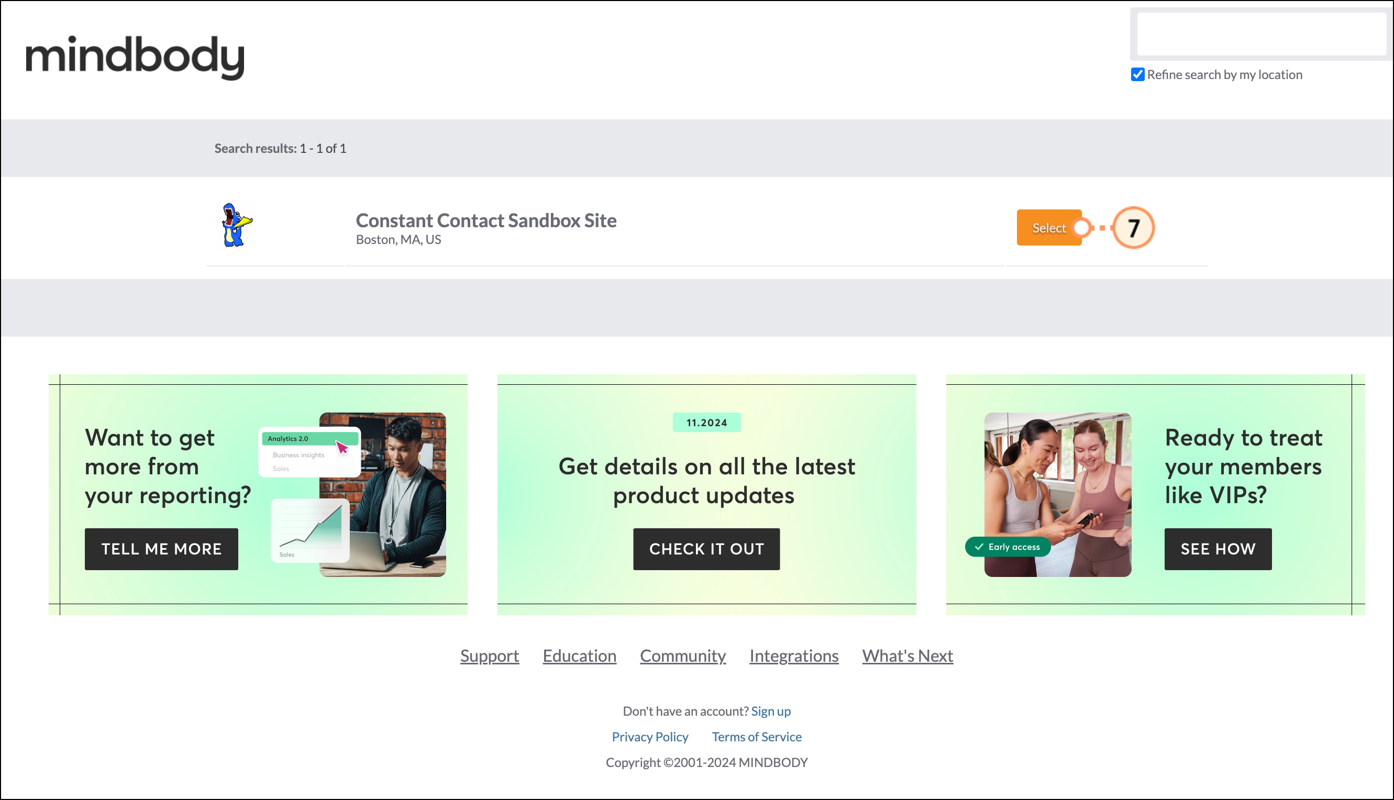Viewport: 1394px width, 800px height.
Task: Click the Constant Contact Sandbox Site mascot logo
Action: pos(237,225)
